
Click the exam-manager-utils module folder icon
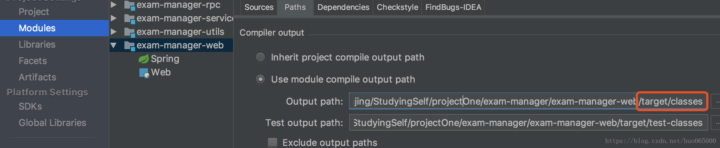129,32
